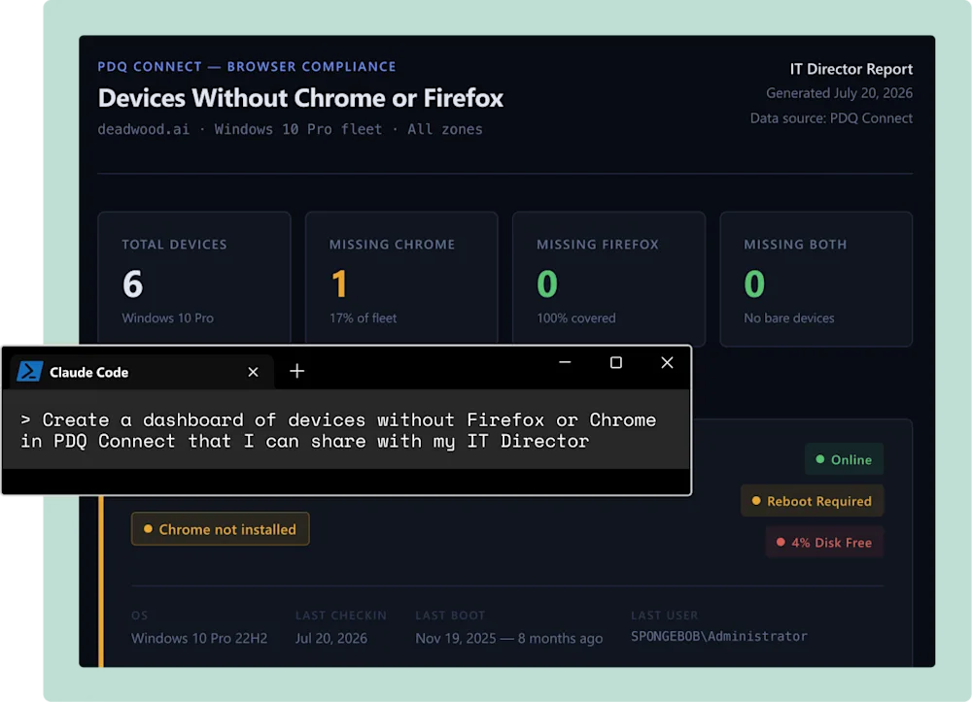Open the Missing Firefox card
Screen dimensions: 972x702
click(x=608, y=279)
